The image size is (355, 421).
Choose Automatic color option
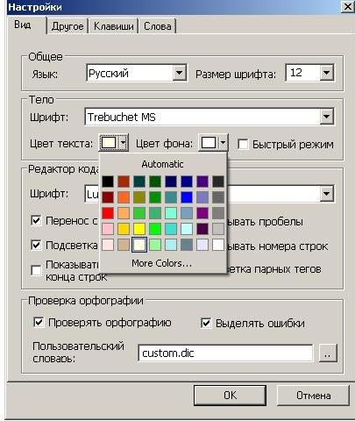click(x=162, y=164)
